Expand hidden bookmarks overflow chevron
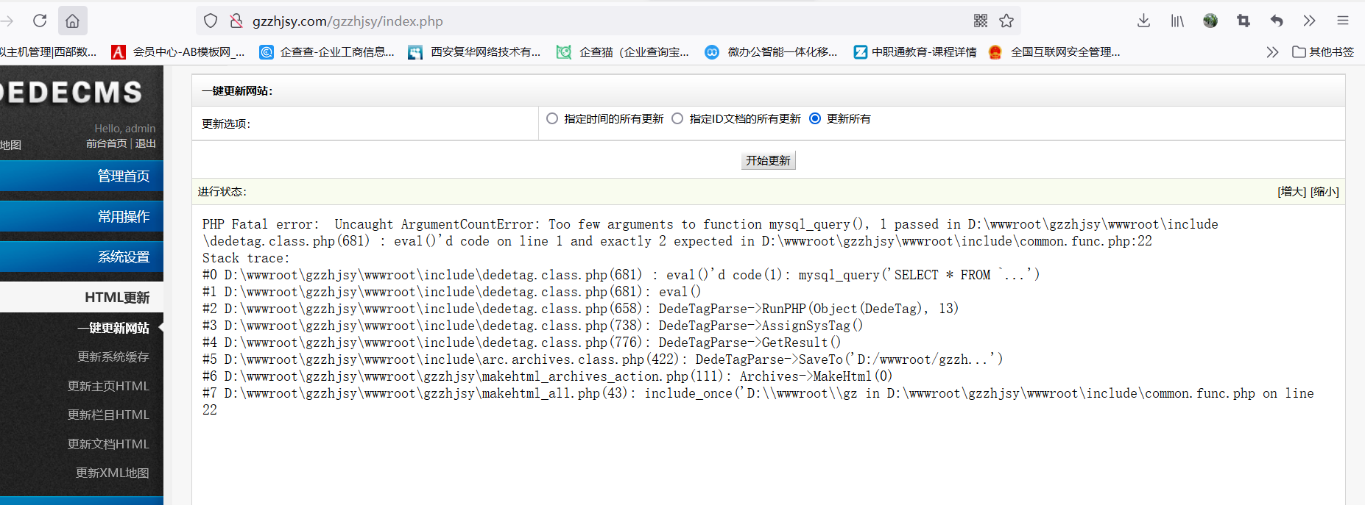Screen dimensions: 1365x505 pyautogui.click(x=1272, y=52)
